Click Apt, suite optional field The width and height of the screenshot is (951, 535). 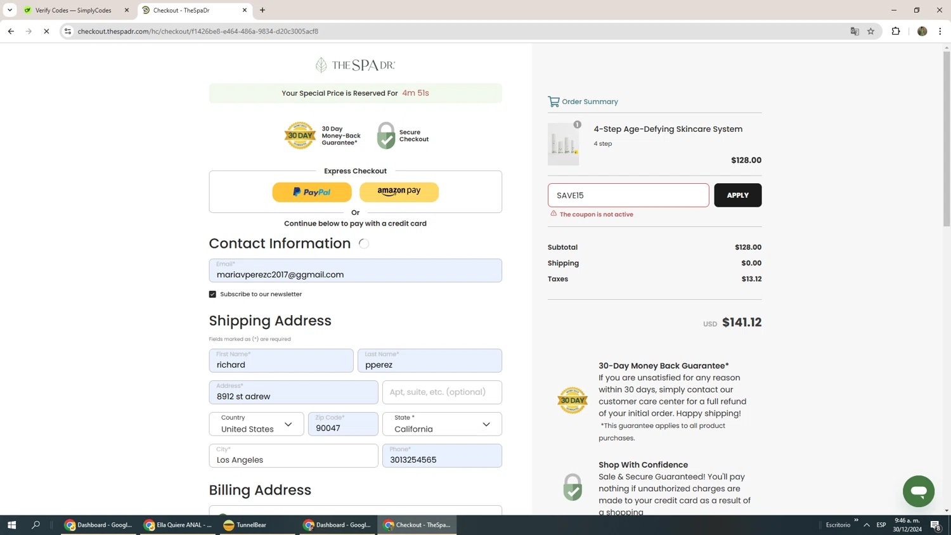click(442, 392)
